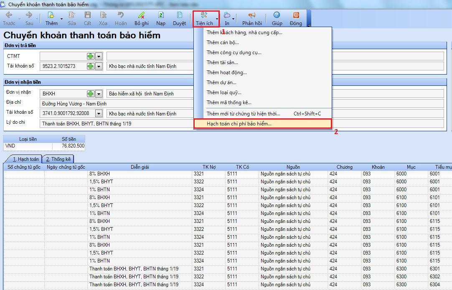Click green plus beside account 9523.2.1015273
Viewport: 452px width, 290px height.
point(91,66)
